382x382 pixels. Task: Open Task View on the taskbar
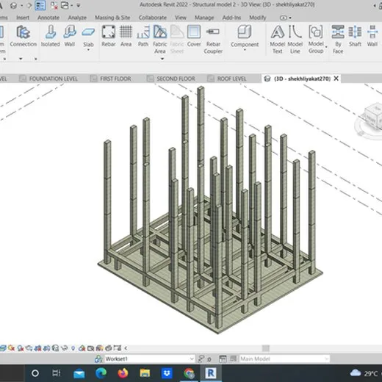pyautogui.click(x=57, y=373)
